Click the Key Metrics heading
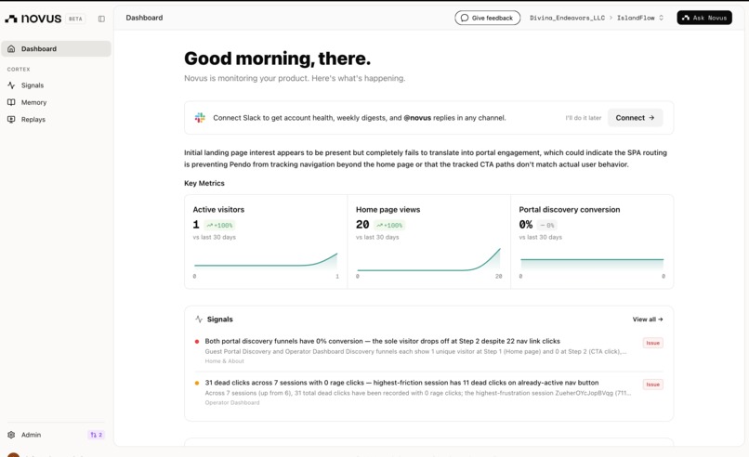 (x=204, y=183)
